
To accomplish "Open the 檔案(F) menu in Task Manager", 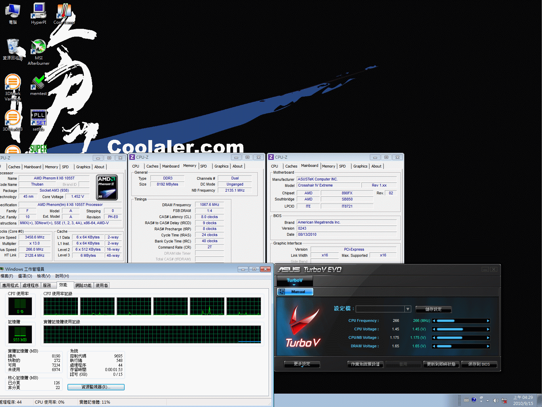I will tap(7, 276).
